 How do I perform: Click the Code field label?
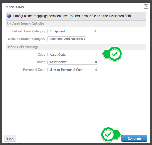click(41, 54)
